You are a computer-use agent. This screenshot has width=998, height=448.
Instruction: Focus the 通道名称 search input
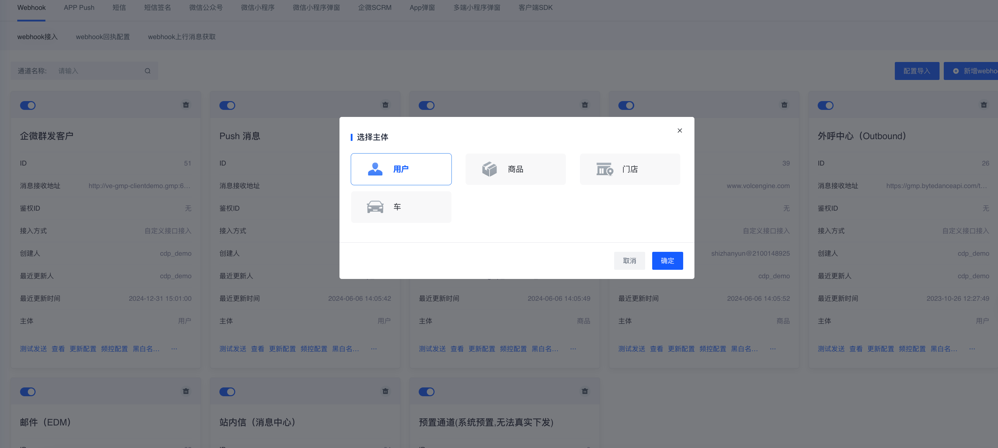99,71
